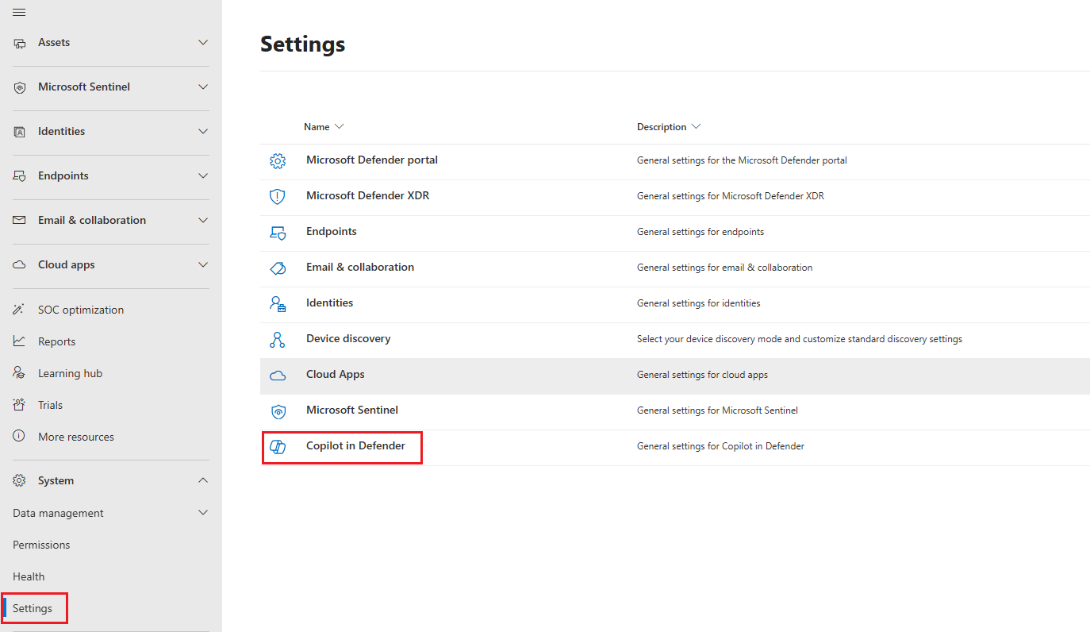This screenshot has width=1090, height=632.
Task: Expand the Assets section in sidebar
Action: 203,42
